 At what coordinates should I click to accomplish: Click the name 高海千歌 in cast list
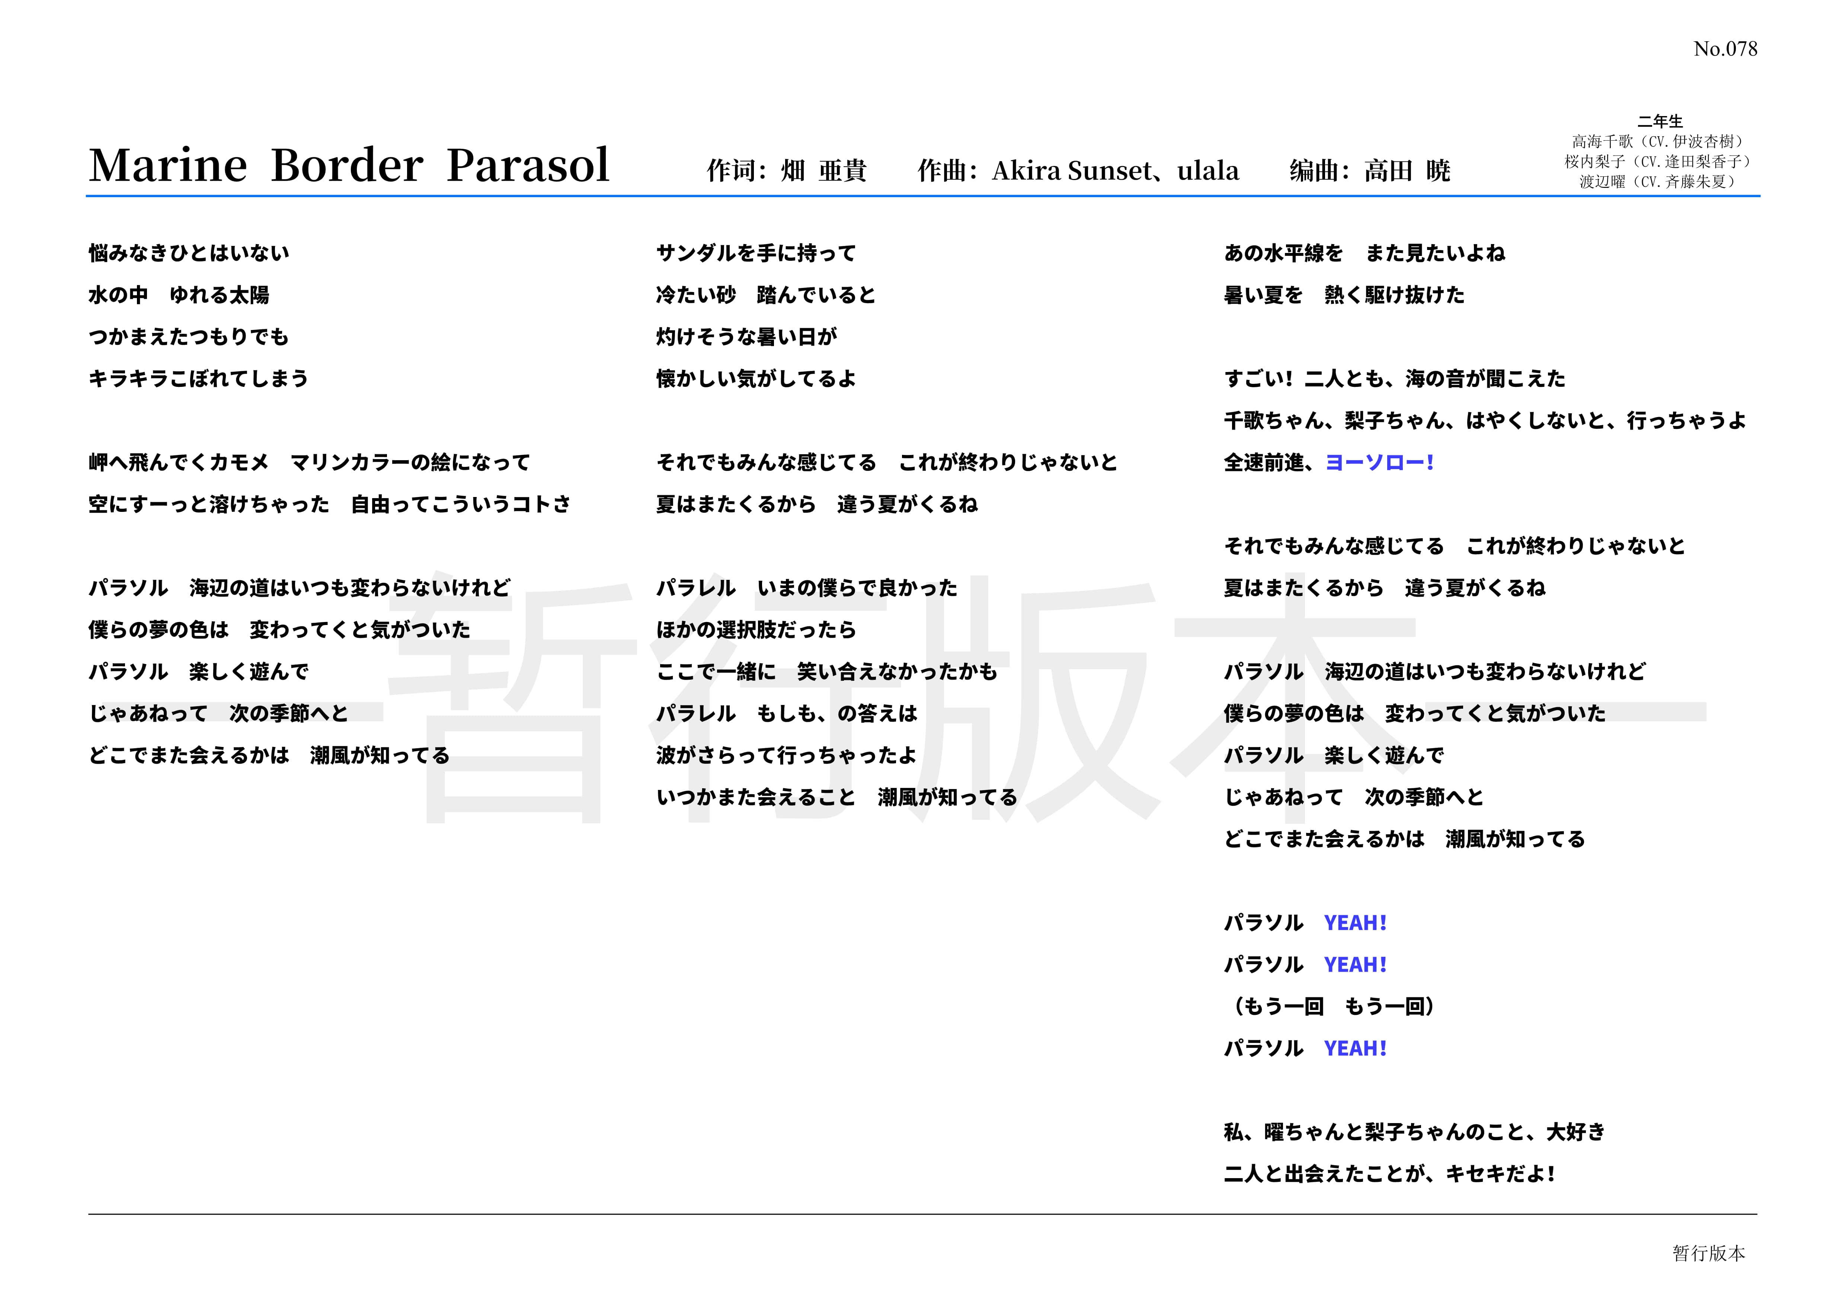(1603, 141)
